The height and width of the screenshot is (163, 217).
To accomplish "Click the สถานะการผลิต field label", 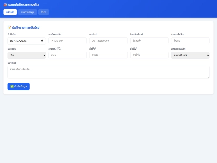I will (x=178, y=49).
